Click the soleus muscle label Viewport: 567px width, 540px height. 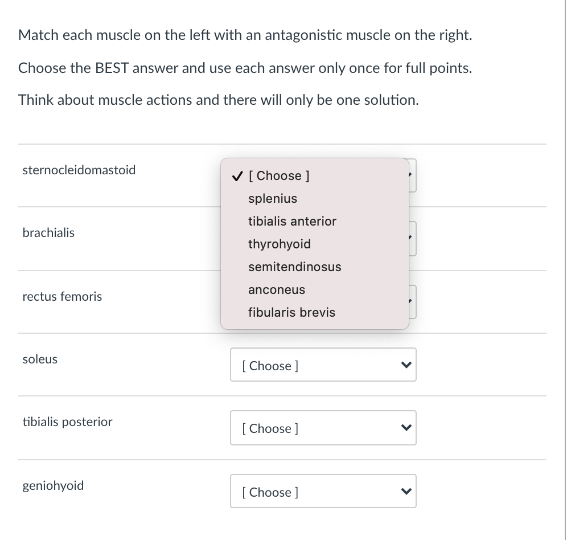tap(40, 359)
